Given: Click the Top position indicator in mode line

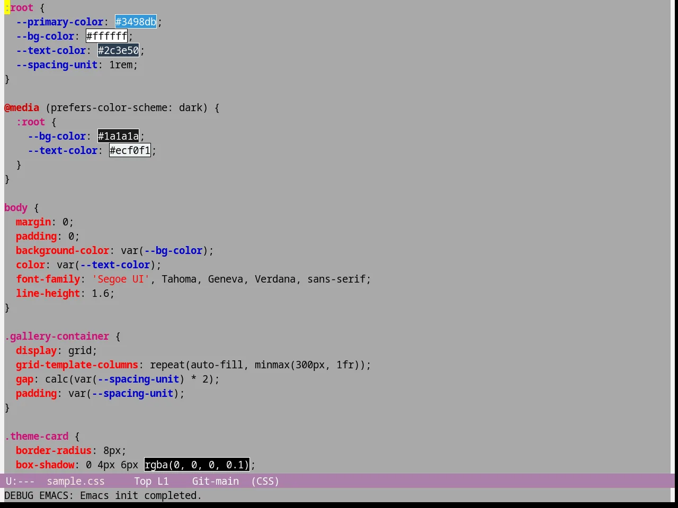Looking at the screenshot, I should 142,481.
